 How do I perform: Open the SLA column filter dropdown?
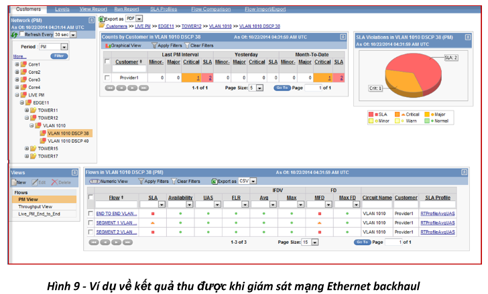point(162,204)
